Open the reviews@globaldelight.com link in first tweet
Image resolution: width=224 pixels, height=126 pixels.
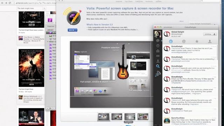pos(182,52)
